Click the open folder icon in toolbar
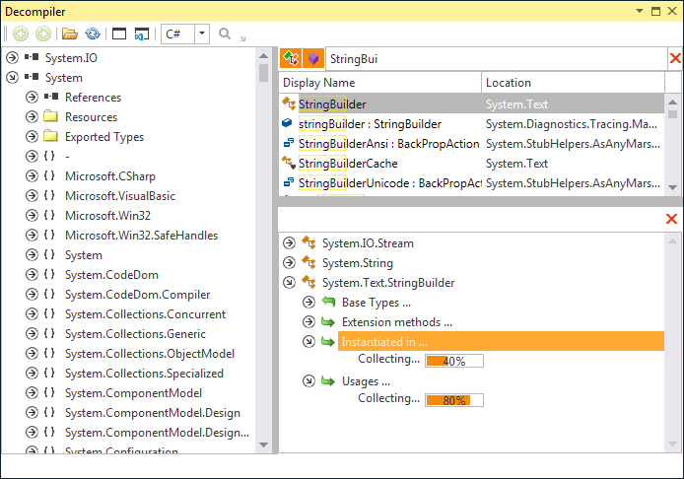This screenshot has height=479, width=684. (69, 34)
